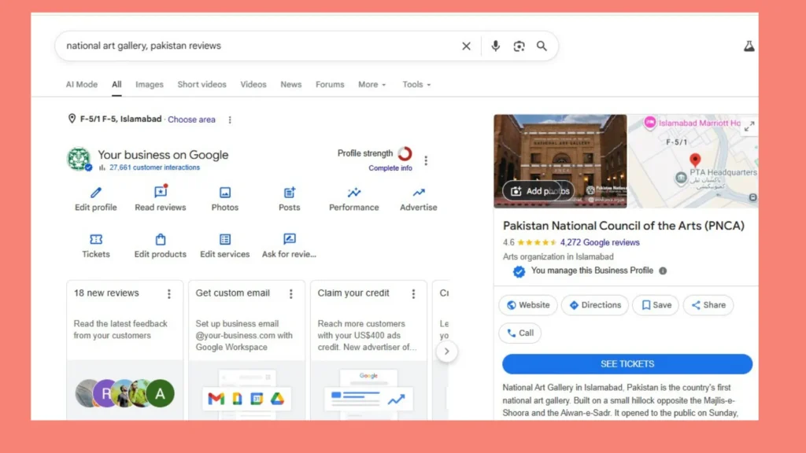Open 27,661 customer interactions link
806x453 pixels.
pos(155,168)
